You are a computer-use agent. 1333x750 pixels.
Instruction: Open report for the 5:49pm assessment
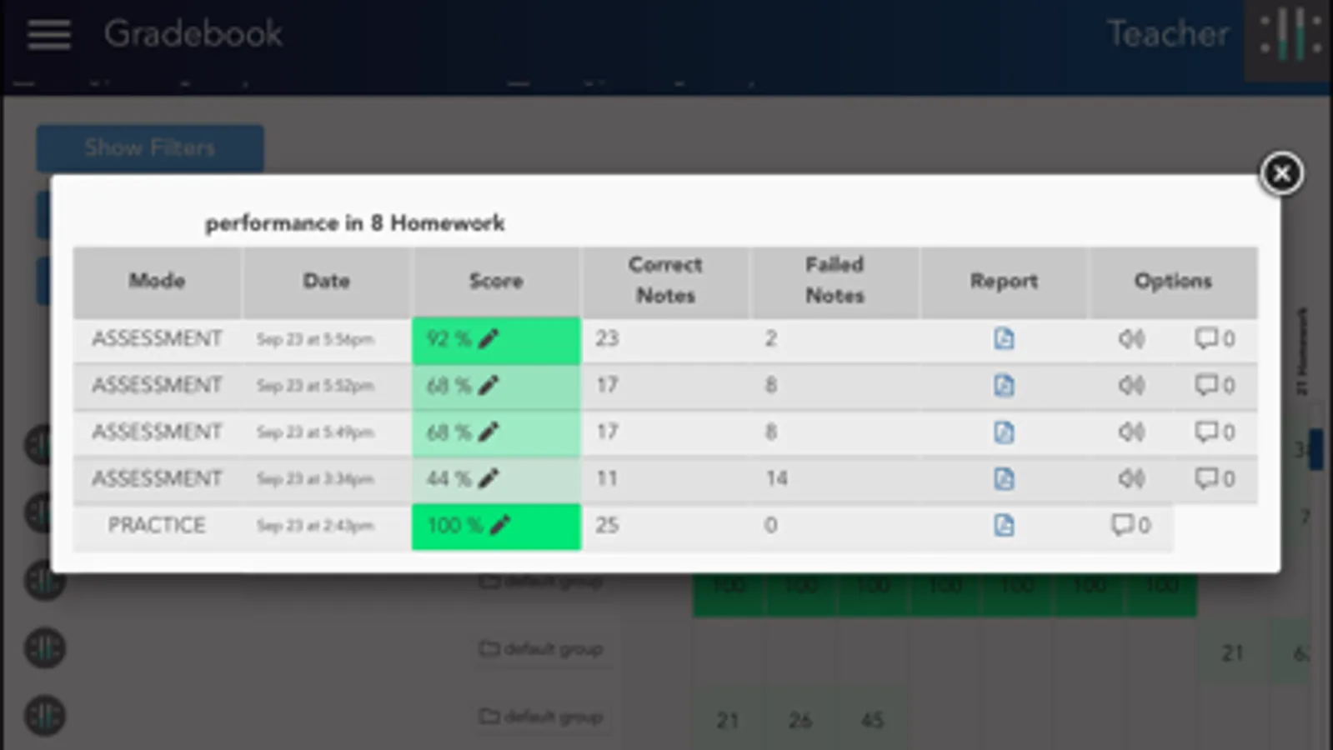(1004, 432)
